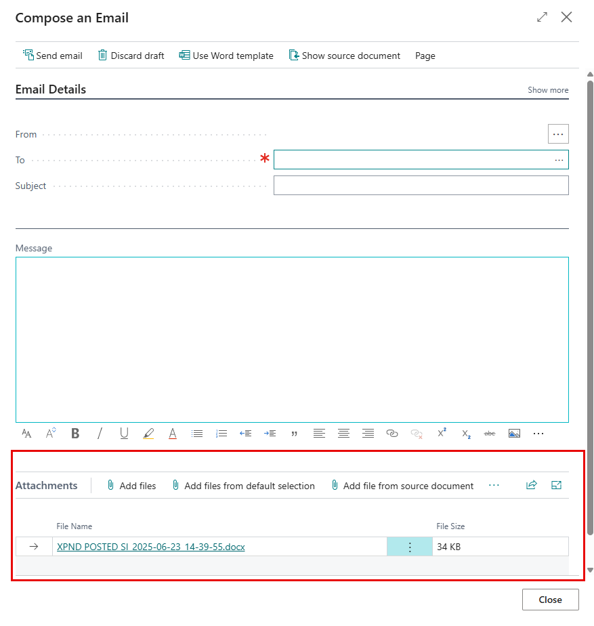Create a numbered list
The height and width of the screenshot is (626, 594).
pos(221,434)
